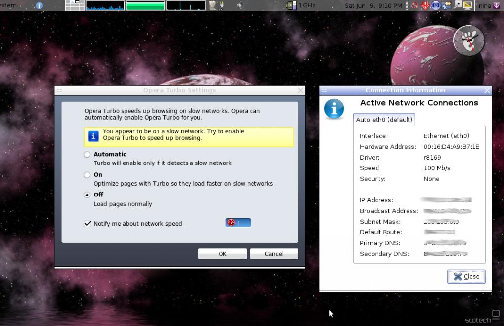Click the green memory usage monitor
This screenshot has height=326, width=504.
[x=146, y=5]
